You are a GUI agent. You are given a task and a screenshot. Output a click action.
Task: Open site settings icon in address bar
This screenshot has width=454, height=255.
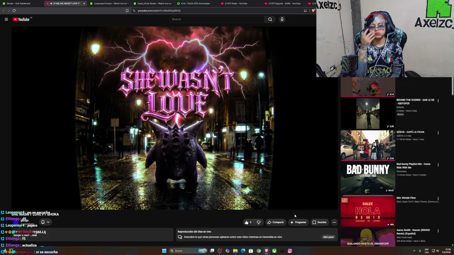(x=134, y=11)
